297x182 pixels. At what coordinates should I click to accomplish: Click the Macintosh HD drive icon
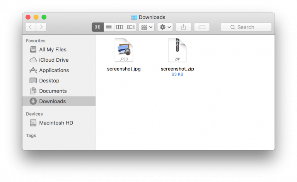point(33,123)
